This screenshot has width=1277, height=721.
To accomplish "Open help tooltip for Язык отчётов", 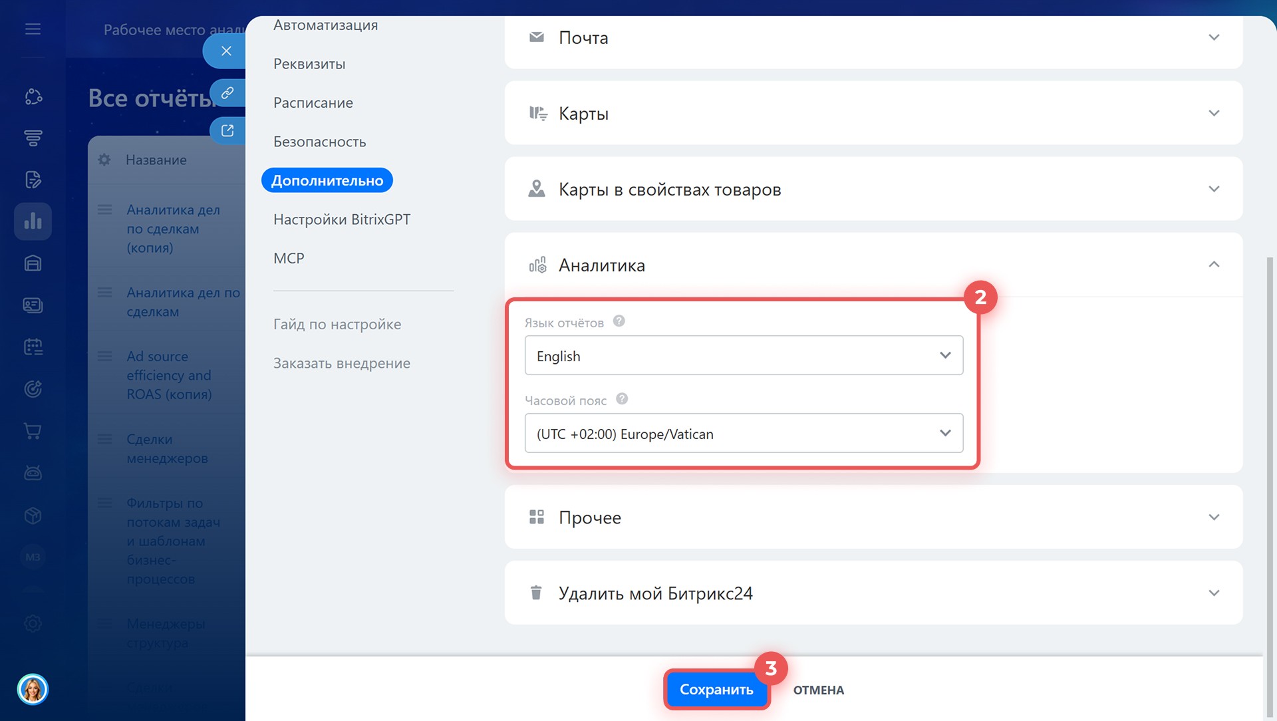I will pyautogui.click(x=619, y=321).
